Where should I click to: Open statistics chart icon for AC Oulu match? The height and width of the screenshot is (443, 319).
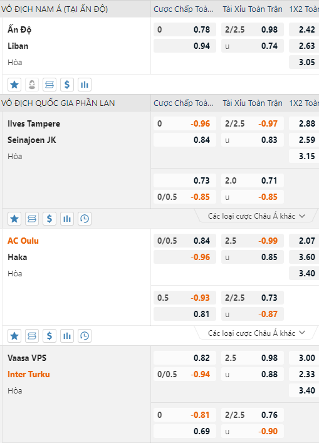click(67, 336)
